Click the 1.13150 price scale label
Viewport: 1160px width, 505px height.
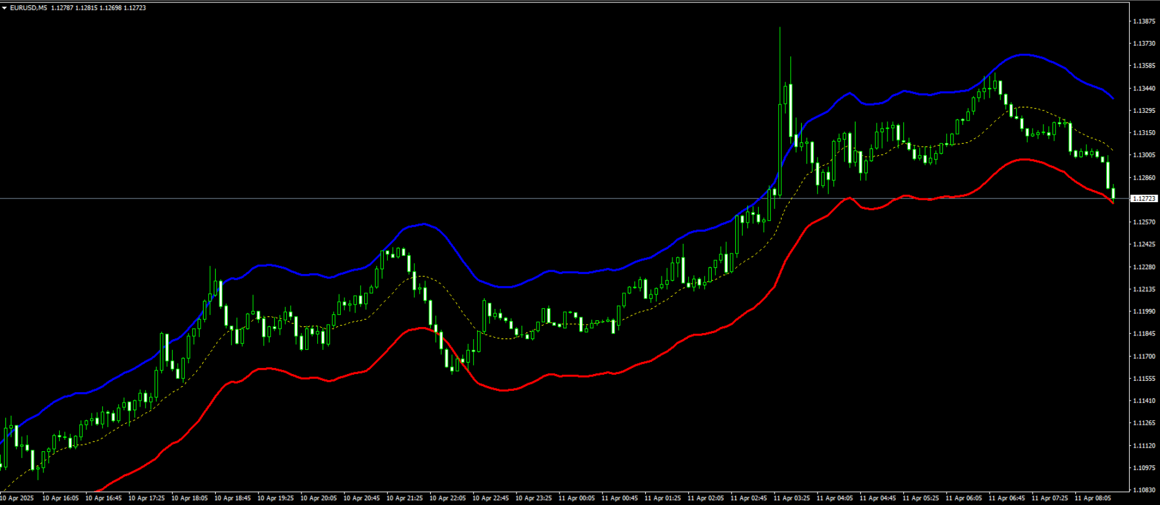click(x=1144, y=133)
